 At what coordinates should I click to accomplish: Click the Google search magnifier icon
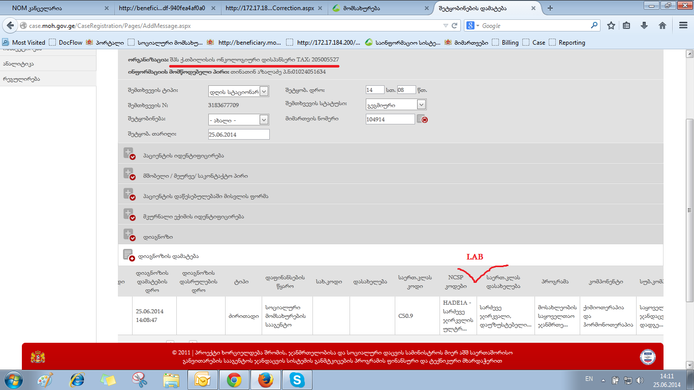pyautogui.click(x=594, y=25)
